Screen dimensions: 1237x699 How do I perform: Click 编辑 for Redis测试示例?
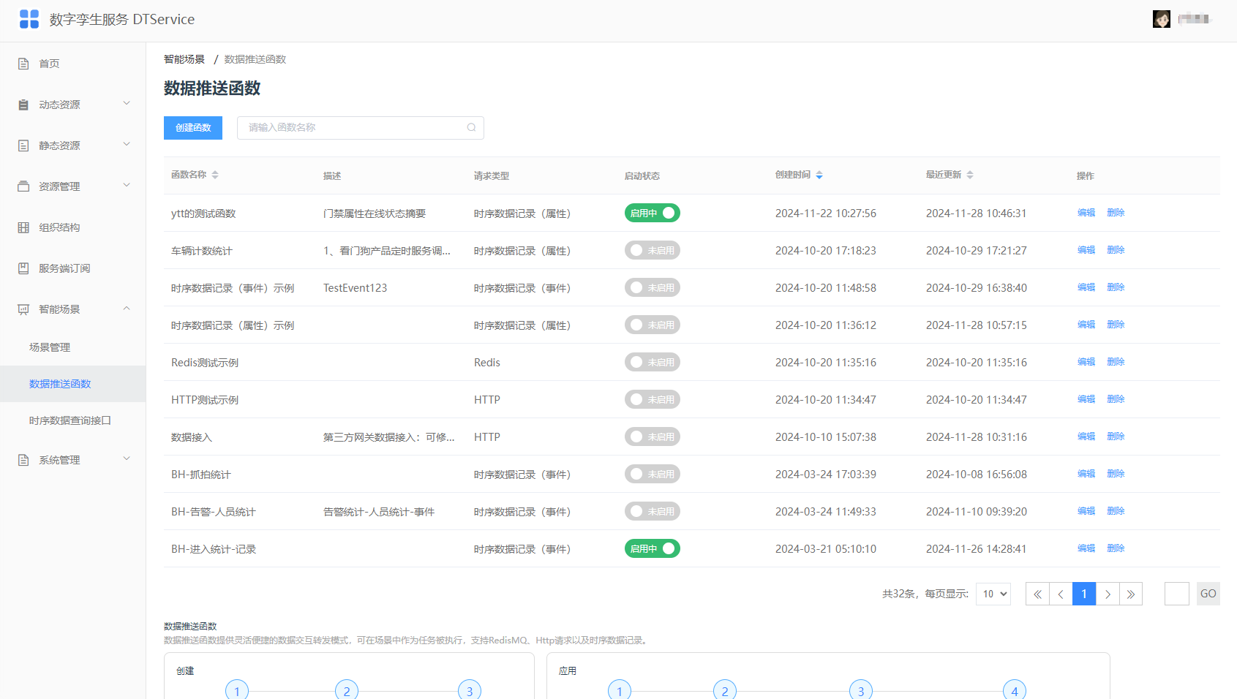[1086, 362]
